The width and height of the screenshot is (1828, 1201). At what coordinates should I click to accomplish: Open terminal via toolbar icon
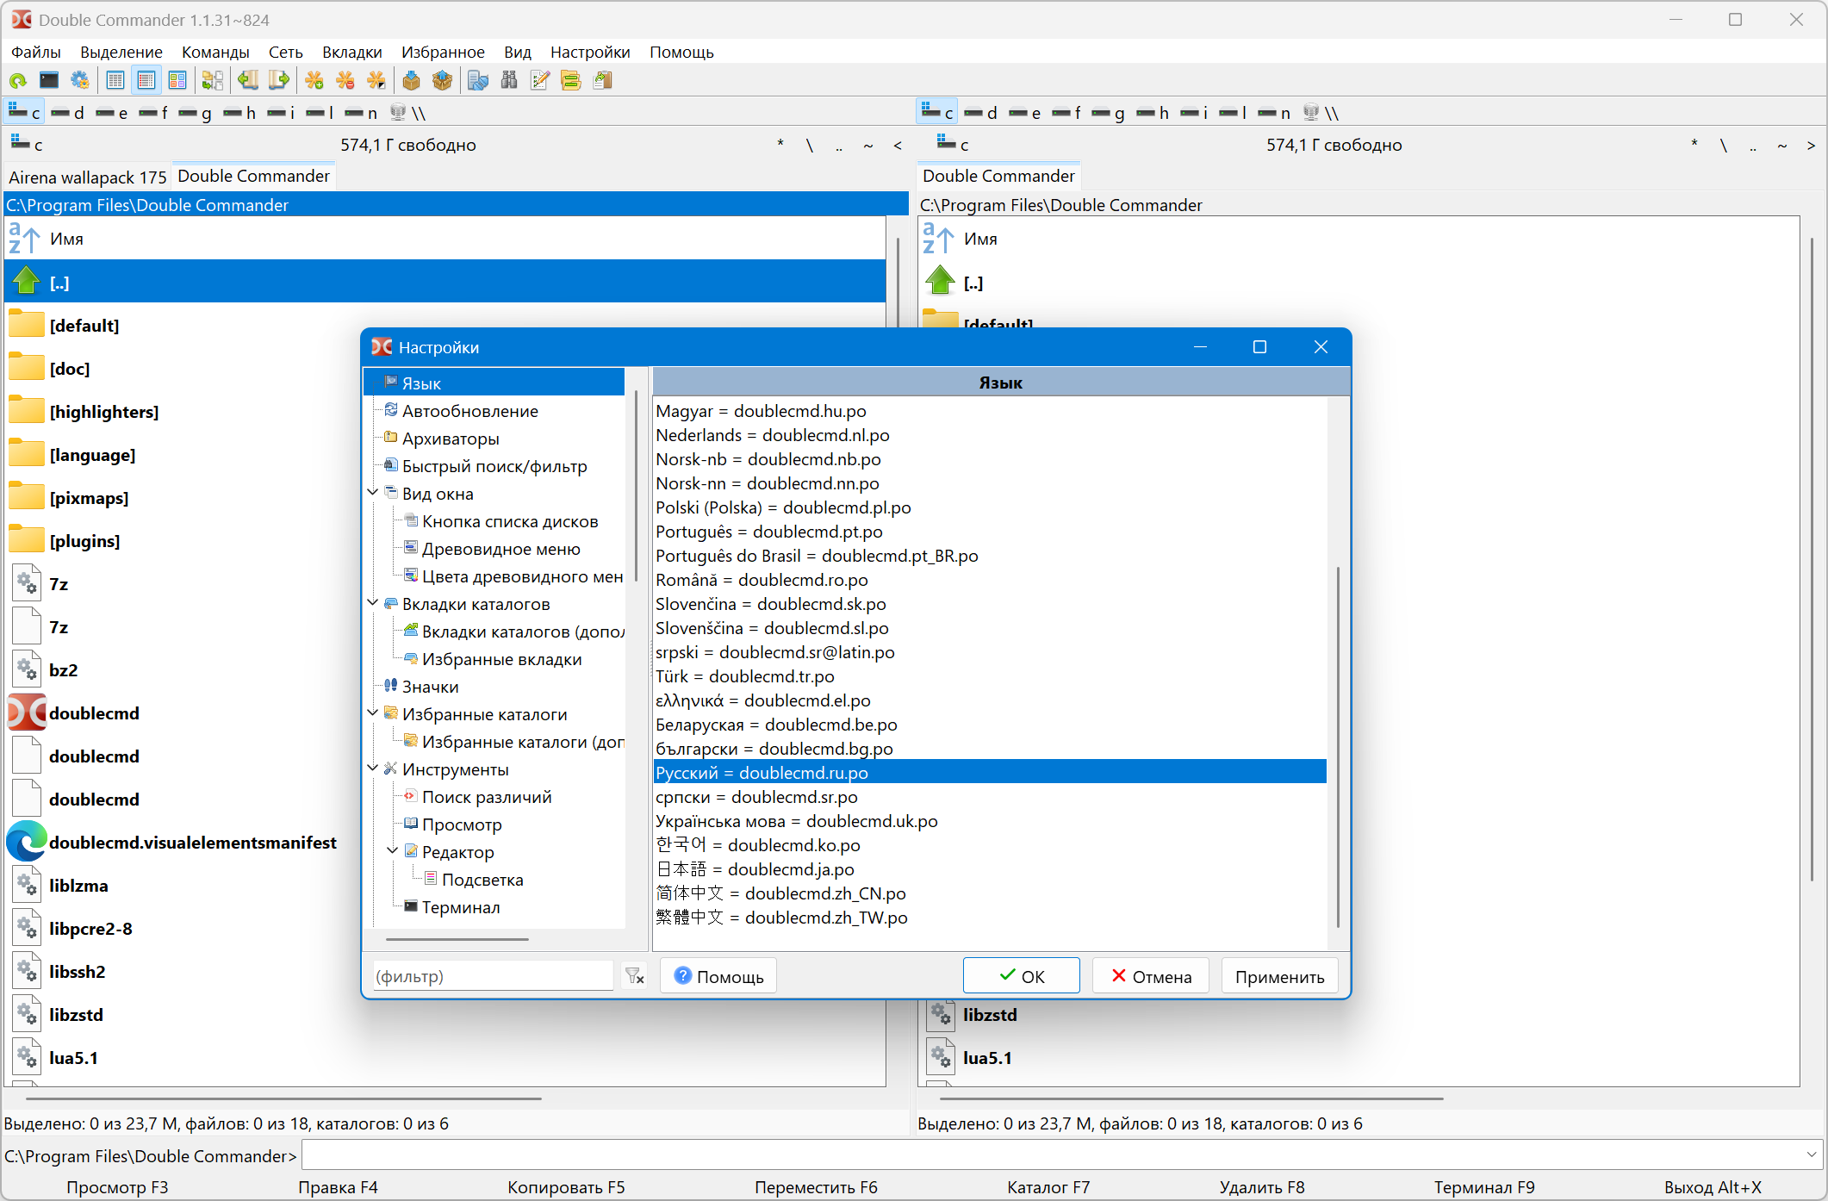click(49, 81)
